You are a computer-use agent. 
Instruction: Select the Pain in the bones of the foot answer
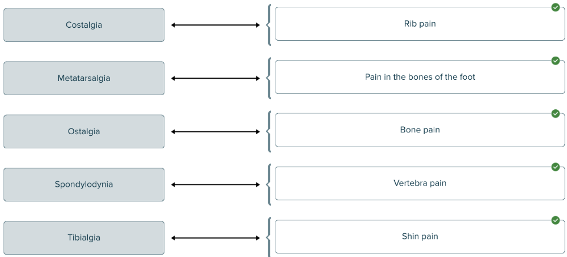tap(420, 77)
